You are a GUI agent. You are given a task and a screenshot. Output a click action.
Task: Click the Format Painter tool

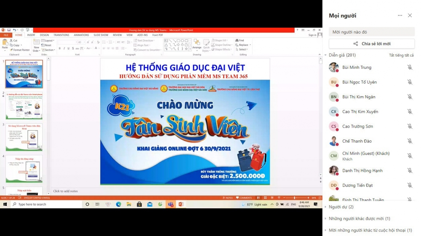(x=20, y=50)
